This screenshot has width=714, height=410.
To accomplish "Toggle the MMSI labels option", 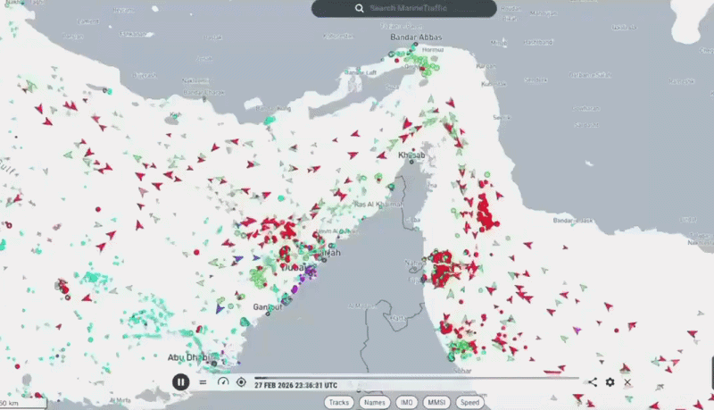I will point(436,403).
